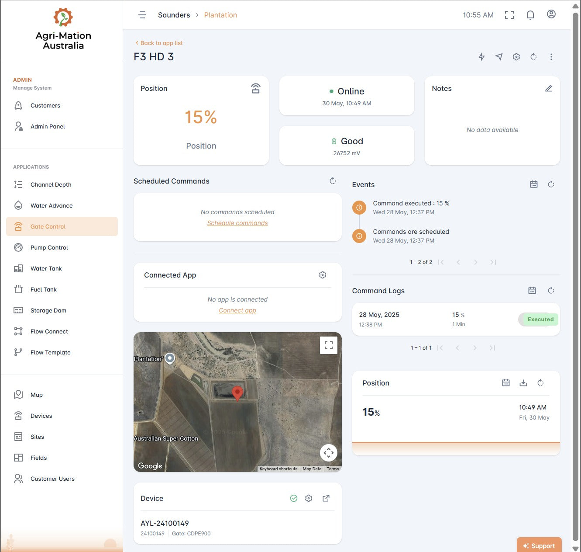The image size is (581, 552).
Task: Refresh the Command Logs list
Action: point(551,291)
